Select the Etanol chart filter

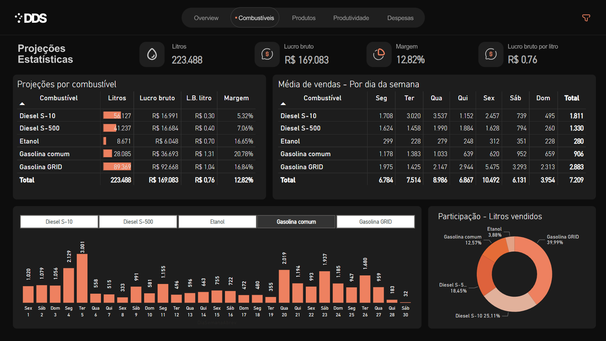coord(217,222)
